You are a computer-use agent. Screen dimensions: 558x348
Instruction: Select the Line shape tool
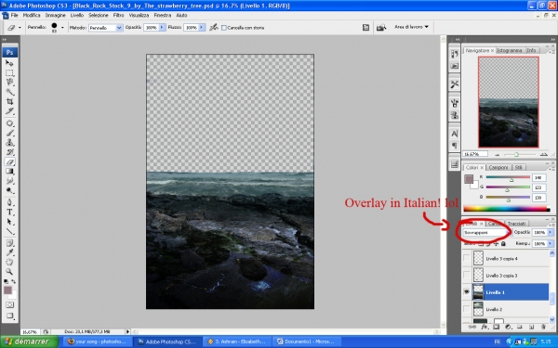click(9, 231)
